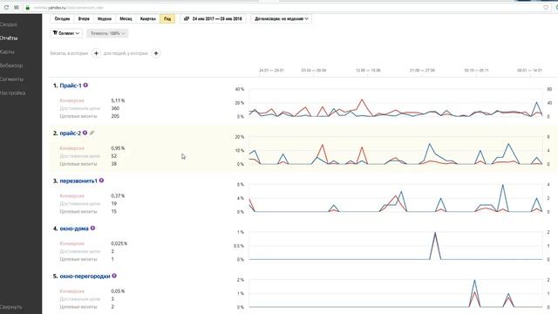This screenshot has height=314, width=558.
Task: Open the окно-перегородки goal link
Action: pos(85,276)
